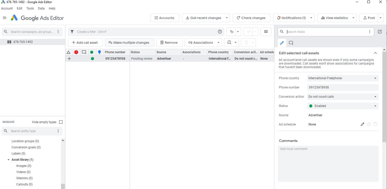387x189 pixels.
Task: Open search fields options menu
Action: (370, 32)
